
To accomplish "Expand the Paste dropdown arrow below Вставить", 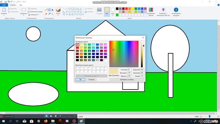I will [4, 15].
